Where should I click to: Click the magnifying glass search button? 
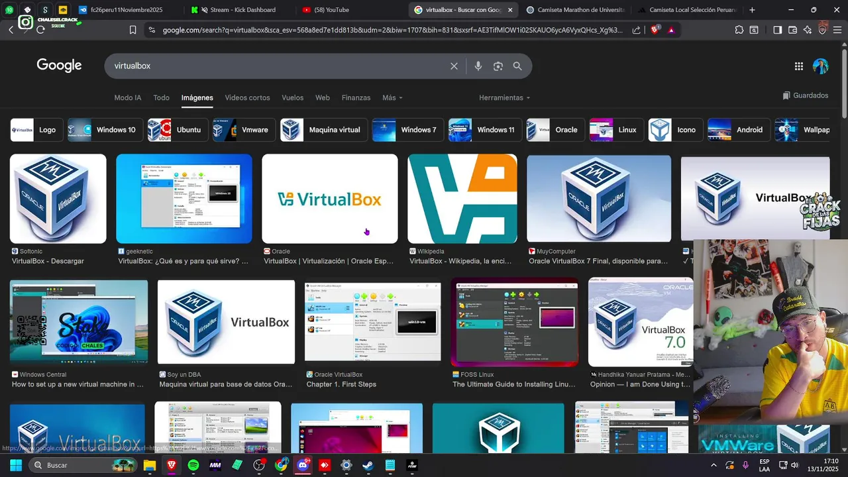click(517, 66)
